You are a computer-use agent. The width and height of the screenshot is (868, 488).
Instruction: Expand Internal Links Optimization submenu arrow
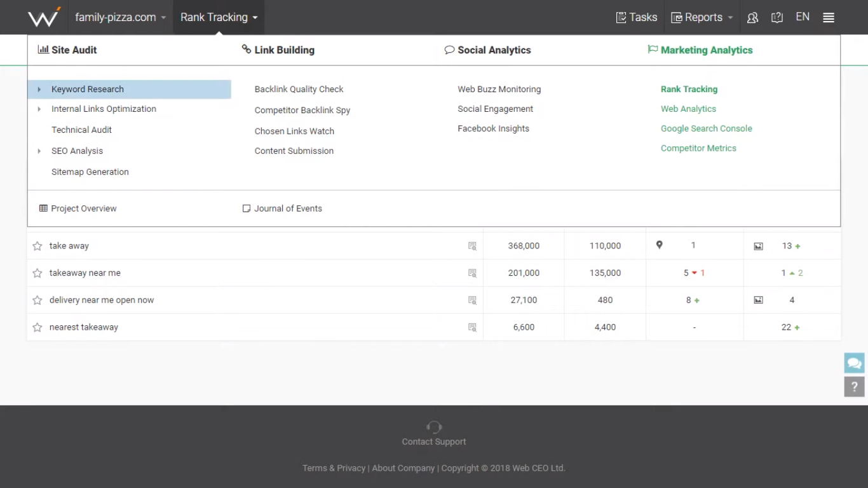[x=39, y=109]
